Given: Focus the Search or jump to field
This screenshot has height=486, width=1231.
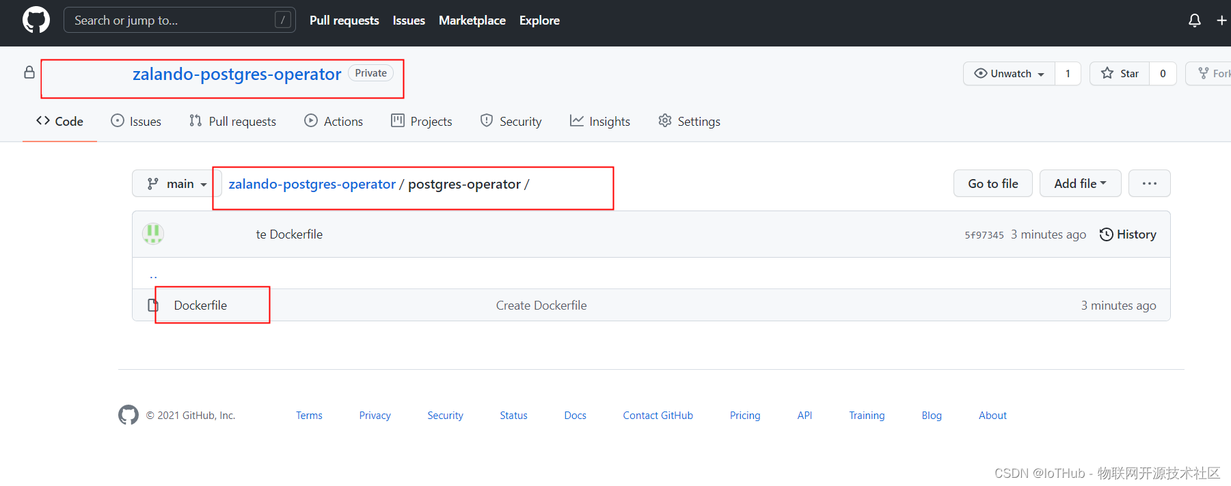Looking at the screenshot, I should coord(179,20).
